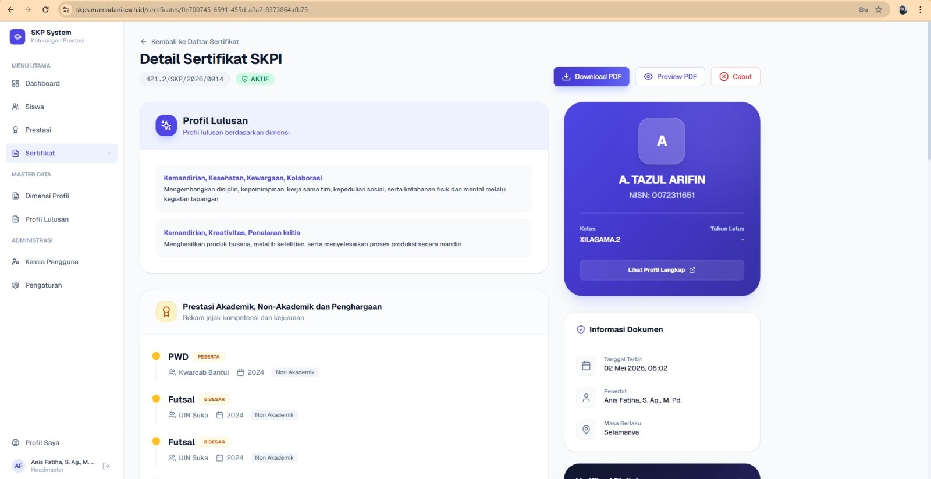Screen dimensions: 931x479
Task: Go to the Siswa menu item
Action: pos(62,107)
